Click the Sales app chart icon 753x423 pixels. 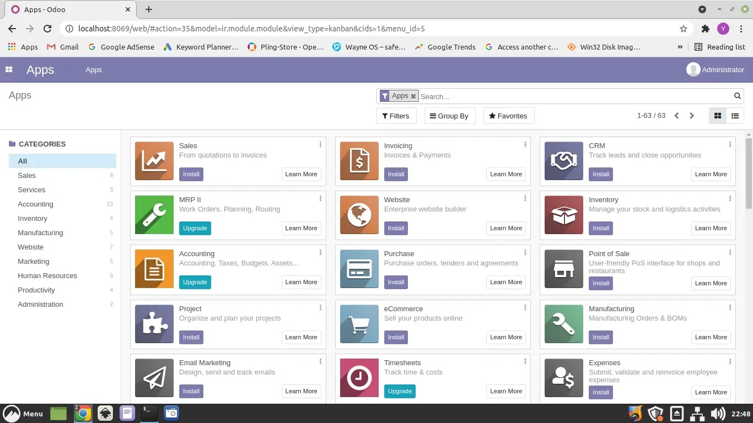click(x=154, y=161)
